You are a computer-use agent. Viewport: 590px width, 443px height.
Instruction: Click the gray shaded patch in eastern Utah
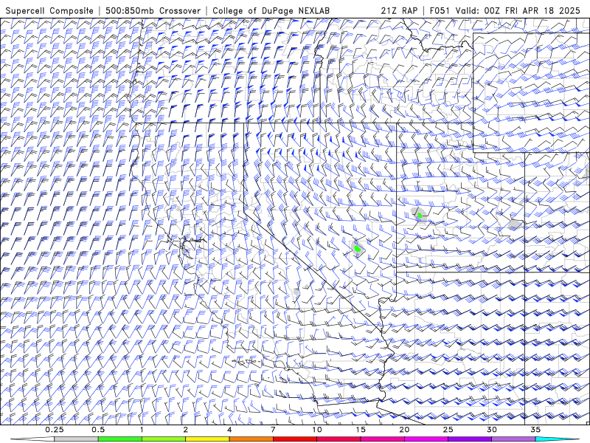[x=515, y=225]
